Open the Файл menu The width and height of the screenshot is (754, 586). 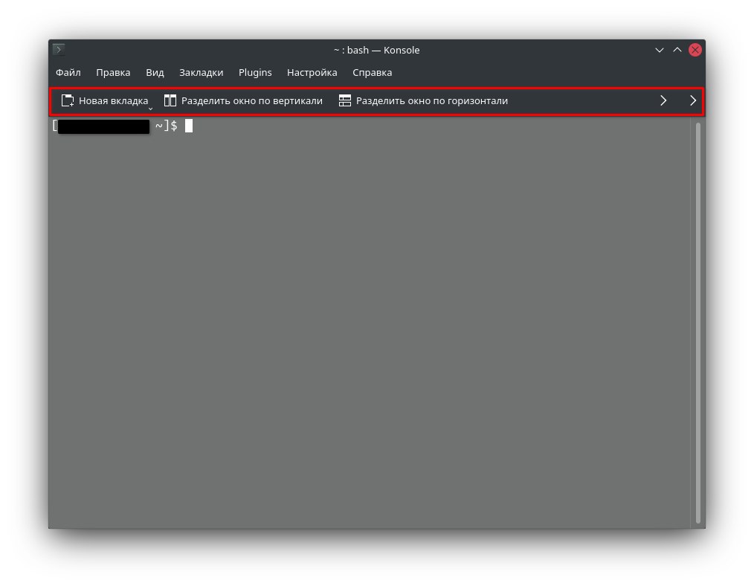[68, 73]
